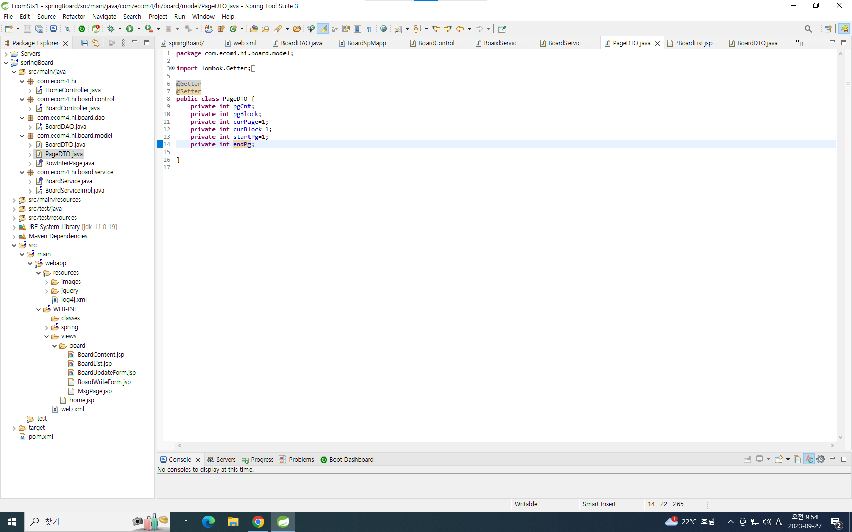Toggle Word Wrap toolbar button
This screenshot has width=852, height=532.
(346, 29)
